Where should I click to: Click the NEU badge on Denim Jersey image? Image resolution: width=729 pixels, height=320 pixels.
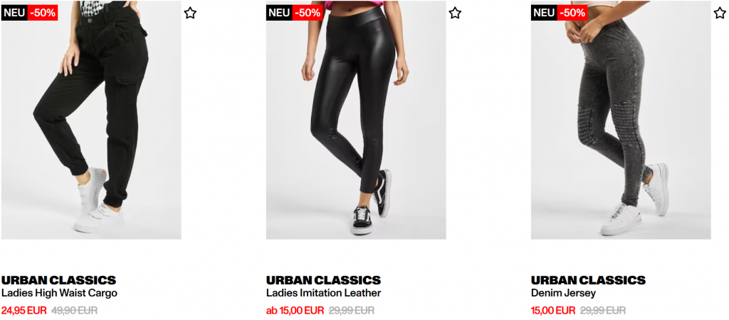[545, 13]
